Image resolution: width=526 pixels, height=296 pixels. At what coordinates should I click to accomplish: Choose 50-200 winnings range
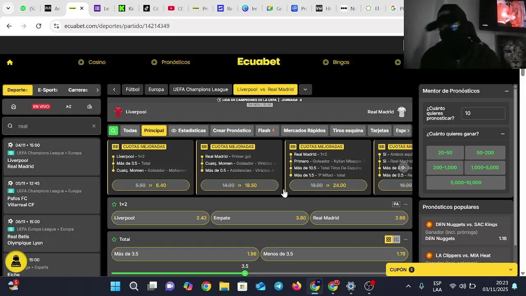click(485, 153)
